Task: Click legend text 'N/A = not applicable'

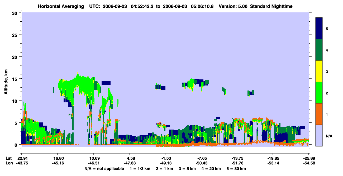Action: coord(104,169)
